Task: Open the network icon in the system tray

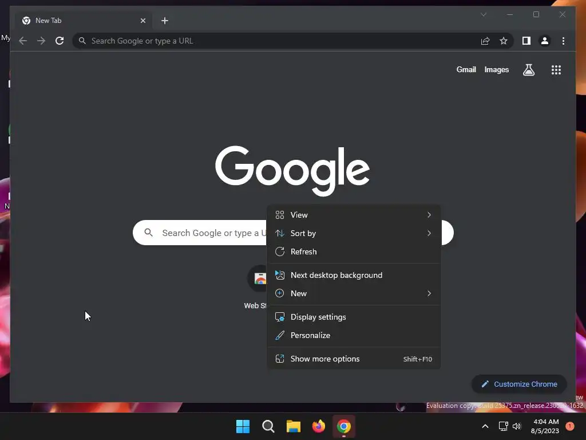Action: [x=503, y=426]
